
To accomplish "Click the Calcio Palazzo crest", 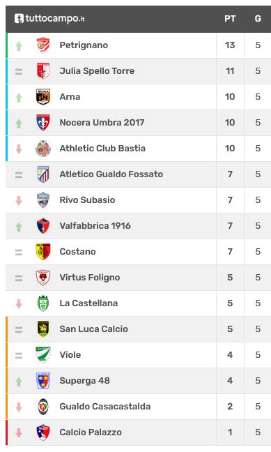I will pyautogui.click(x=43, y=432).
